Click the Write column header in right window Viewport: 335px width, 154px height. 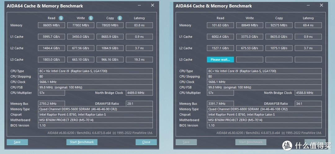pos(249,18)
